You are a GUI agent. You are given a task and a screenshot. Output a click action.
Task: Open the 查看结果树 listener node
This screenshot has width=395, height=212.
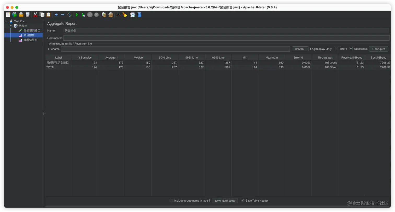pyautogui.click(x=31, y=40)
